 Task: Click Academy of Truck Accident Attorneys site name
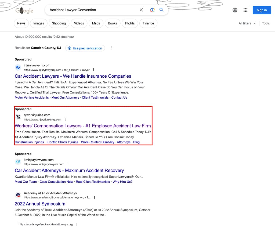[x=50, y=193]
